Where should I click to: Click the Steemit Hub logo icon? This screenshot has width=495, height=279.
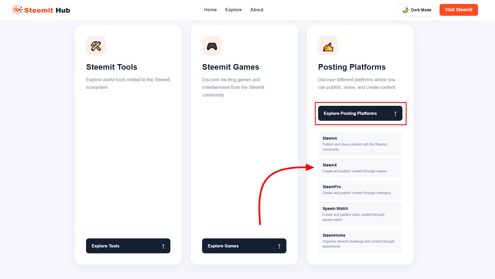tap(17, 10)
